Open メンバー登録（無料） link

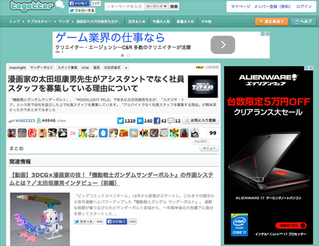click(x=272, y=7)
